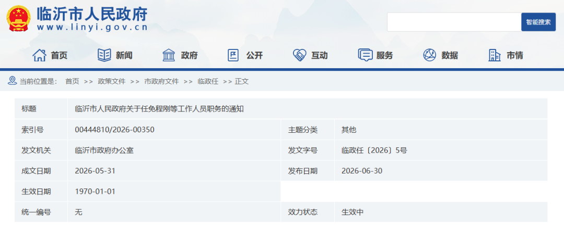Open the 新闻 navigation menu
This screenshot has height=238, width=564.
point(124,56)
